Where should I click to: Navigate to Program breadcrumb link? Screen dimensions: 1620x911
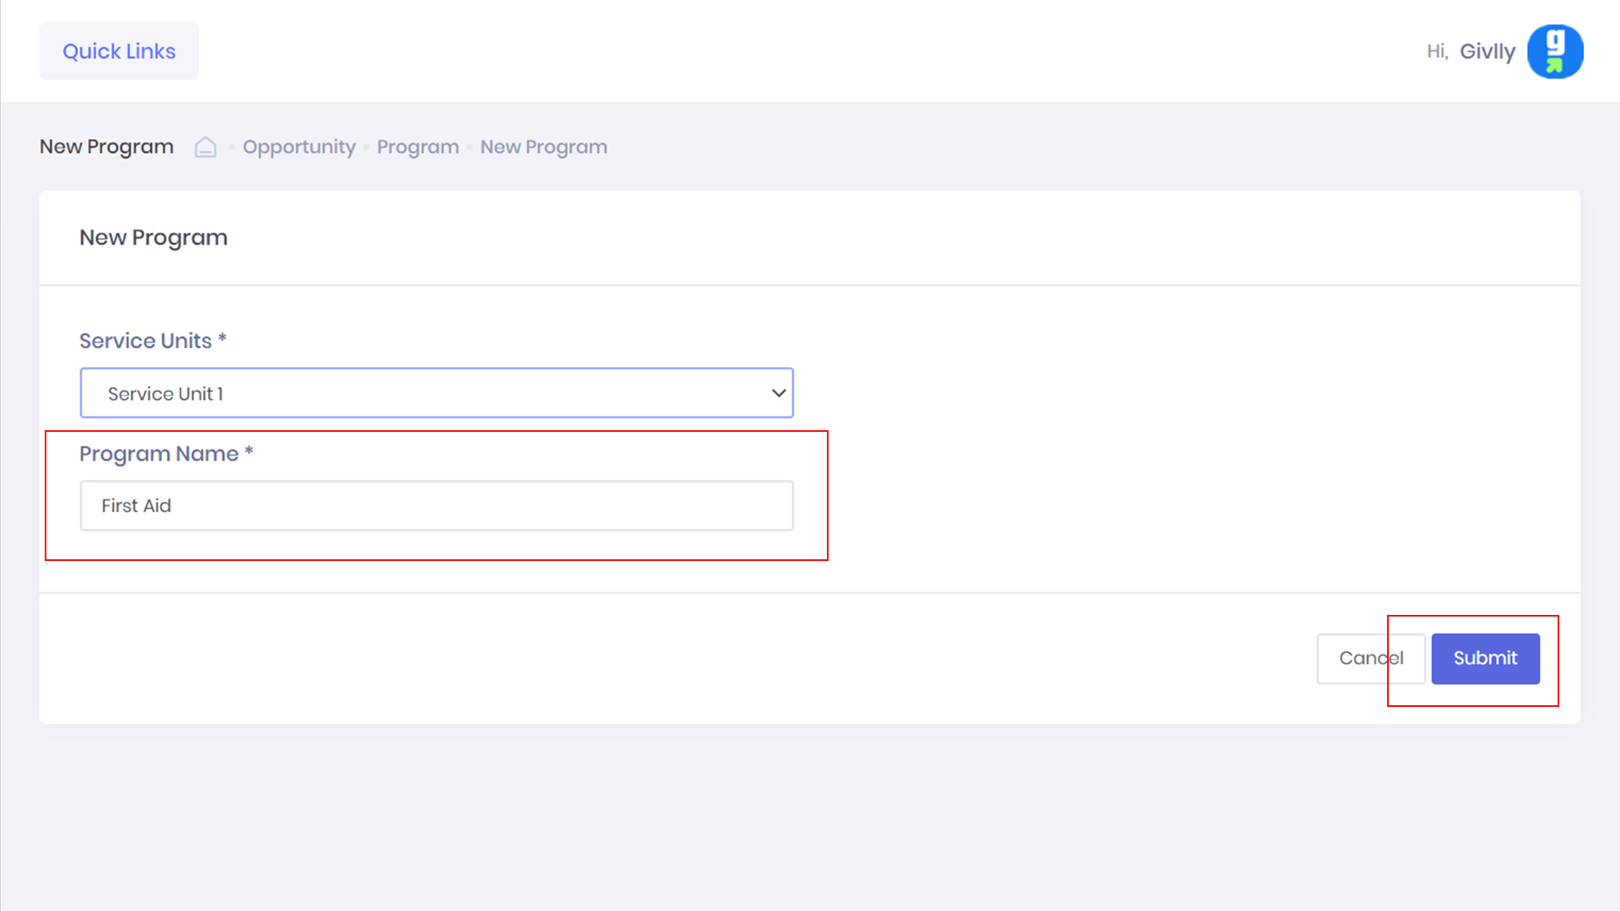coord(418,147)
